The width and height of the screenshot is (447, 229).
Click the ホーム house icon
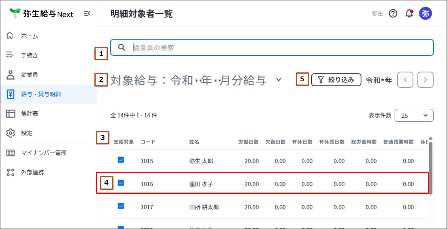[10, 36]
